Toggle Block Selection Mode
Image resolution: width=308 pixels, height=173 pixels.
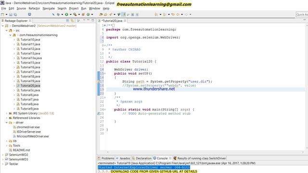(x=133, y=14)
